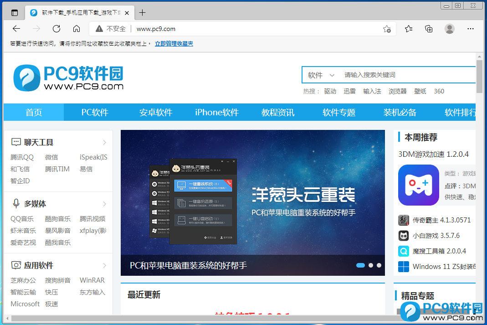This screenshot has height=325, width=487.
Task: Open the browser Settings and more menu
Action: point(470,29)
